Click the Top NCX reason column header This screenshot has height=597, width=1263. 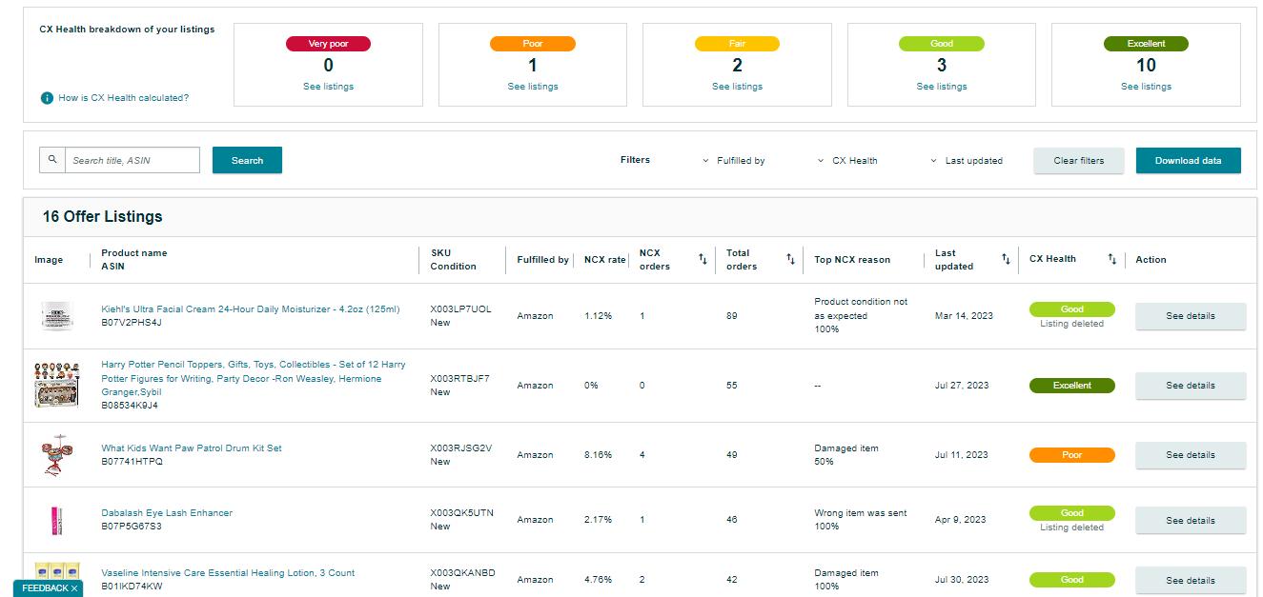pos(852,260)
